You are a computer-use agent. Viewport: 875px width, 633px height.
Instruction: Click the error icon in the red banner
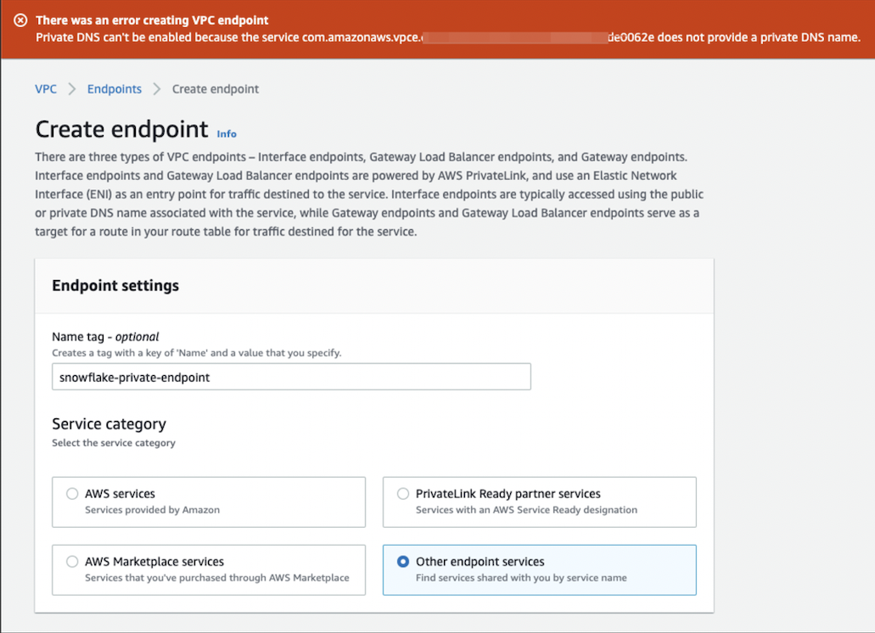pyautogui.click(x=20, y=20)
